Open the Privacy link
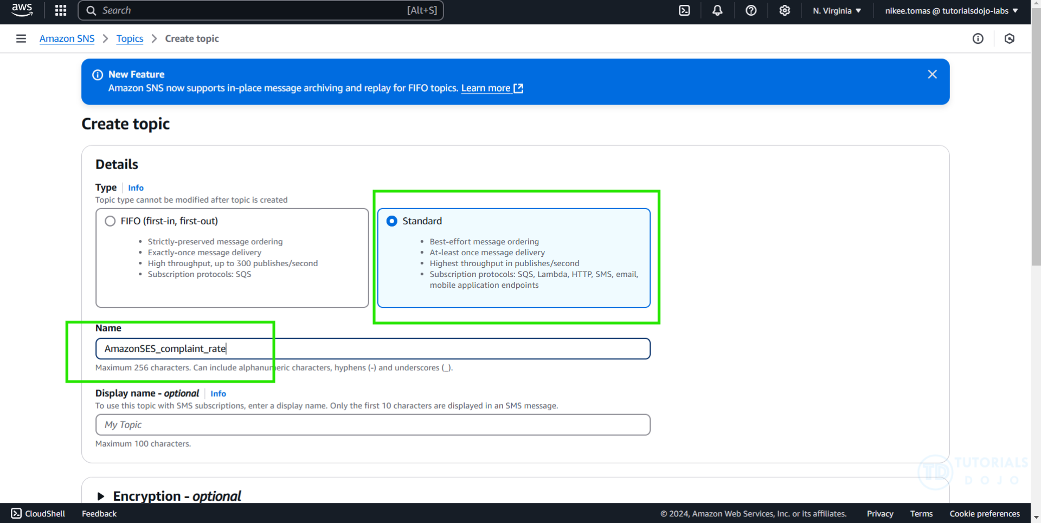 click(880, 513)
